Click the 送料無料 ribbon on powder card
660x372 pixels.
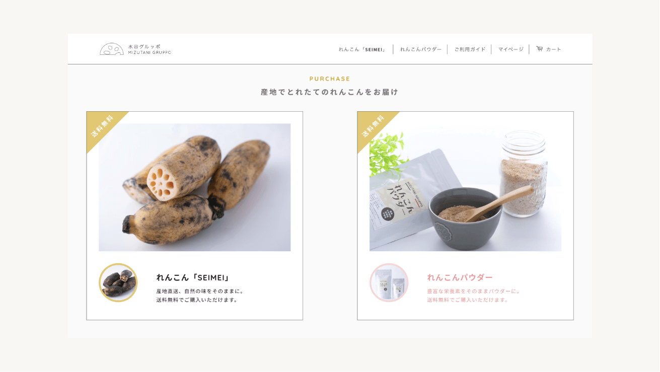374,127
